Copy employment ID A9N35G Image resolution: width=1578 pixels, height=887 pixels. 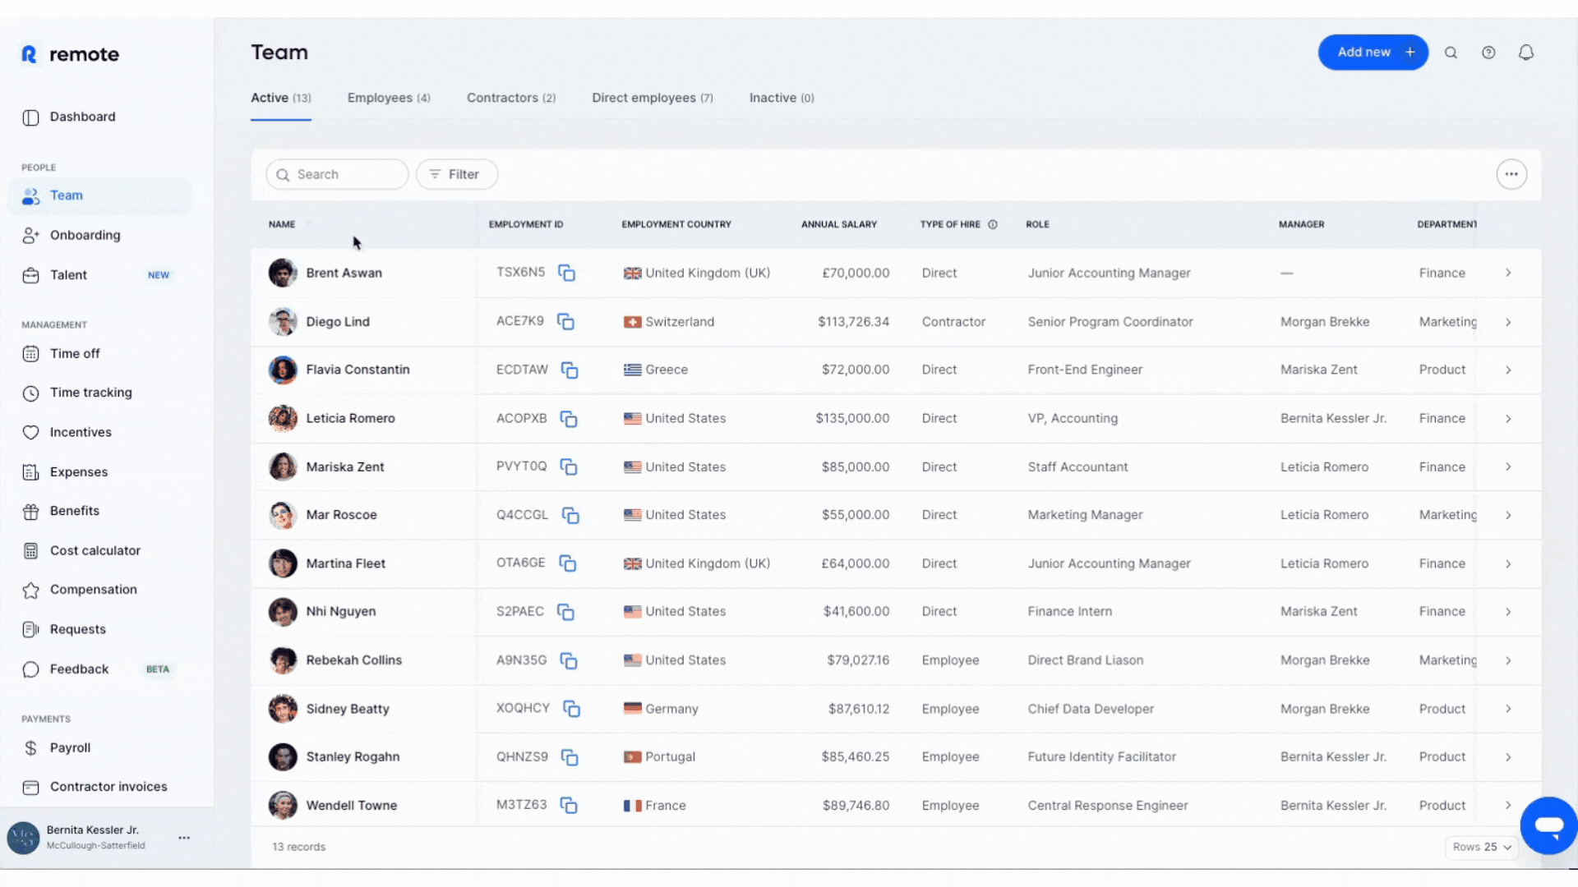(569, 660)
